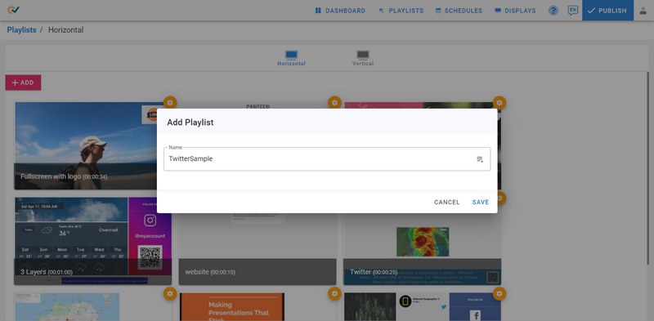This screenshot has width=654, height=321.
Task: Open settings gear of the map playlist card
Action: click(x=170, y=294)
